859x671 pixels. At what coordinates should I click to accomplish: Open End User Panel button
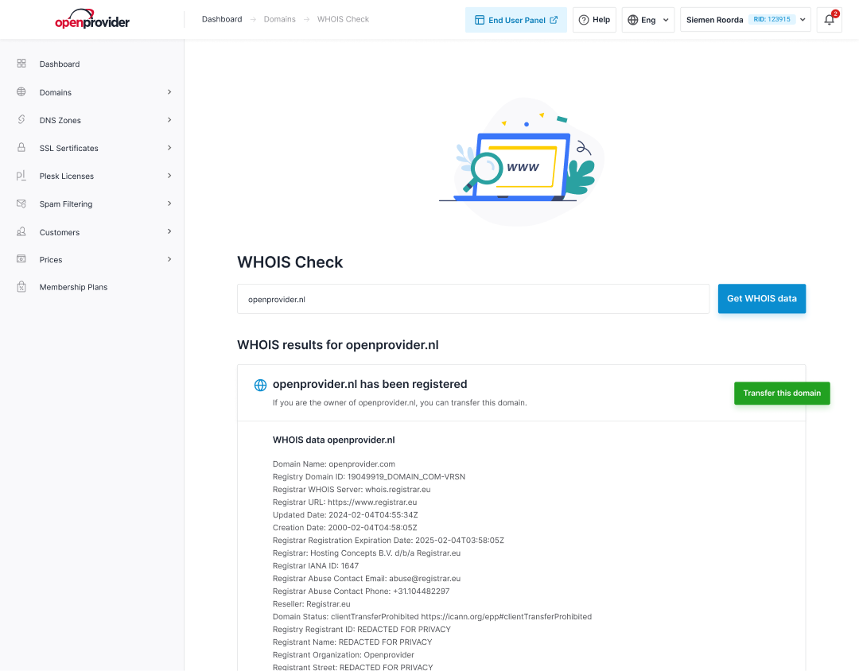pyautogui.click(x=516, y=20)
